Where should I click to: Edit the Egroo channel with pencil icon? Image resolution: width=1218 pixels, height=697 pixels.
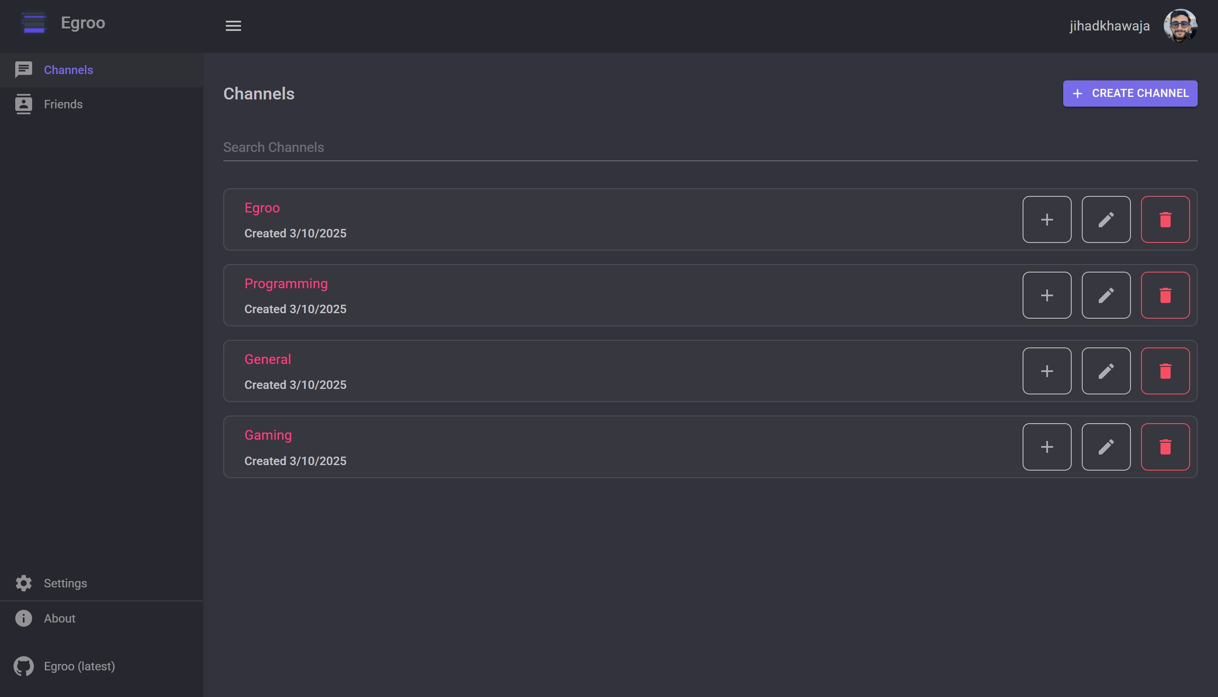pyautogui.click(x=1106, y=219)
